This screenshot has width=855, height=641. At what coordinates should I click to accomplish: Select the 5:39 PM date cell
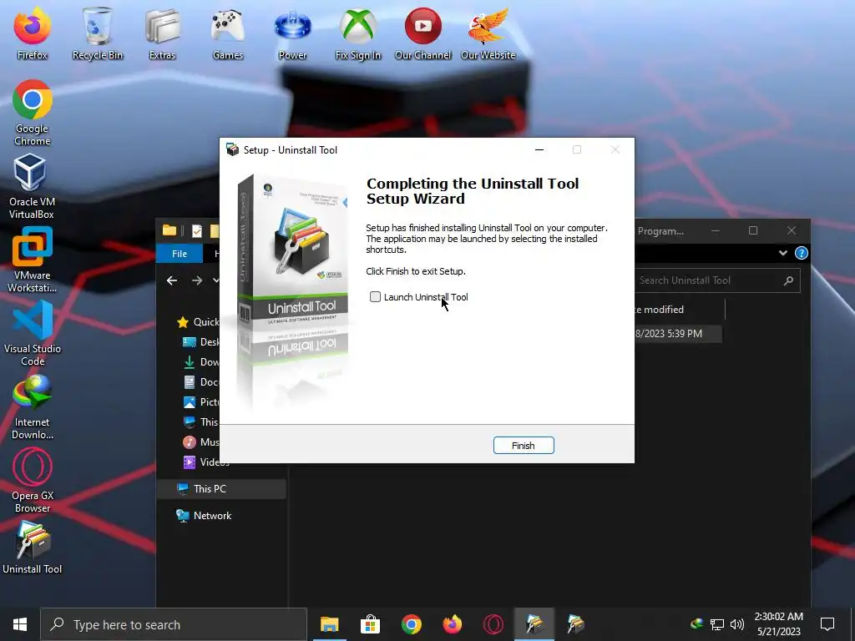(x=678, y=334)
